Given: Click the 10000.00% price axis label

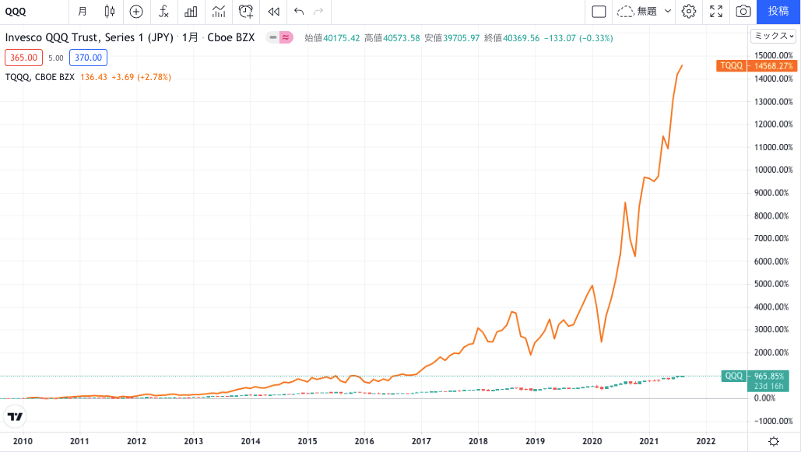Looking at the screenshot, I should point(774,170).
